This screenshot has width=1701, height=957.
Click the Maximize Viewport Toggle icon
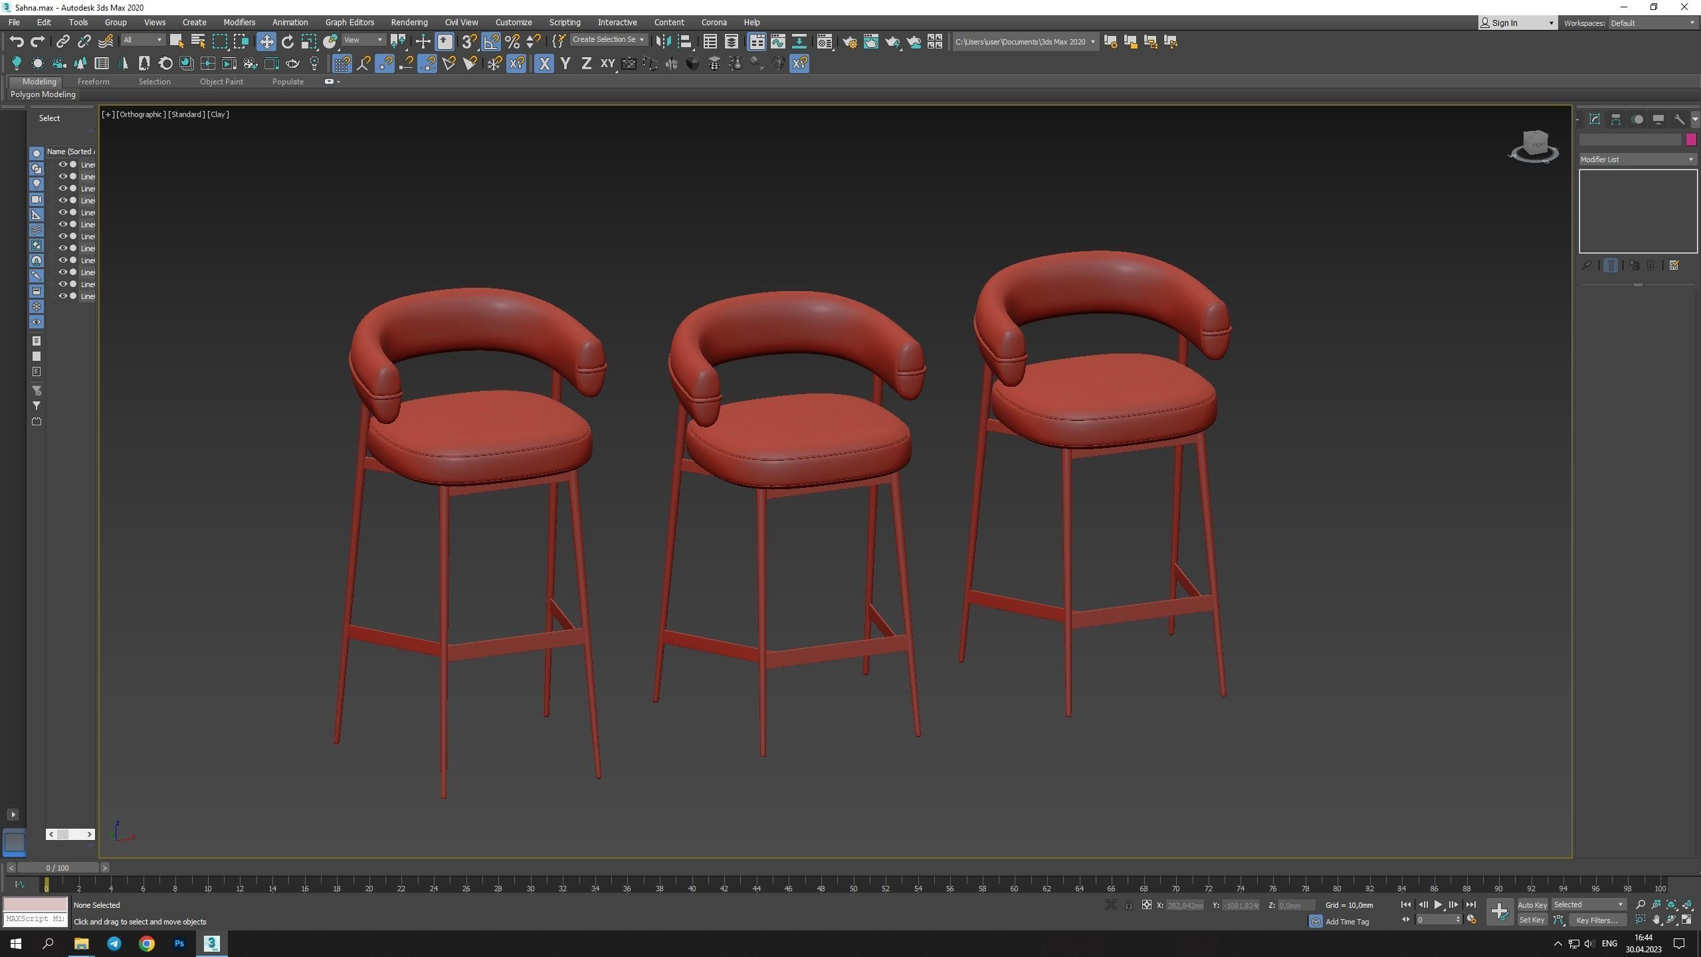(1687, 920)
